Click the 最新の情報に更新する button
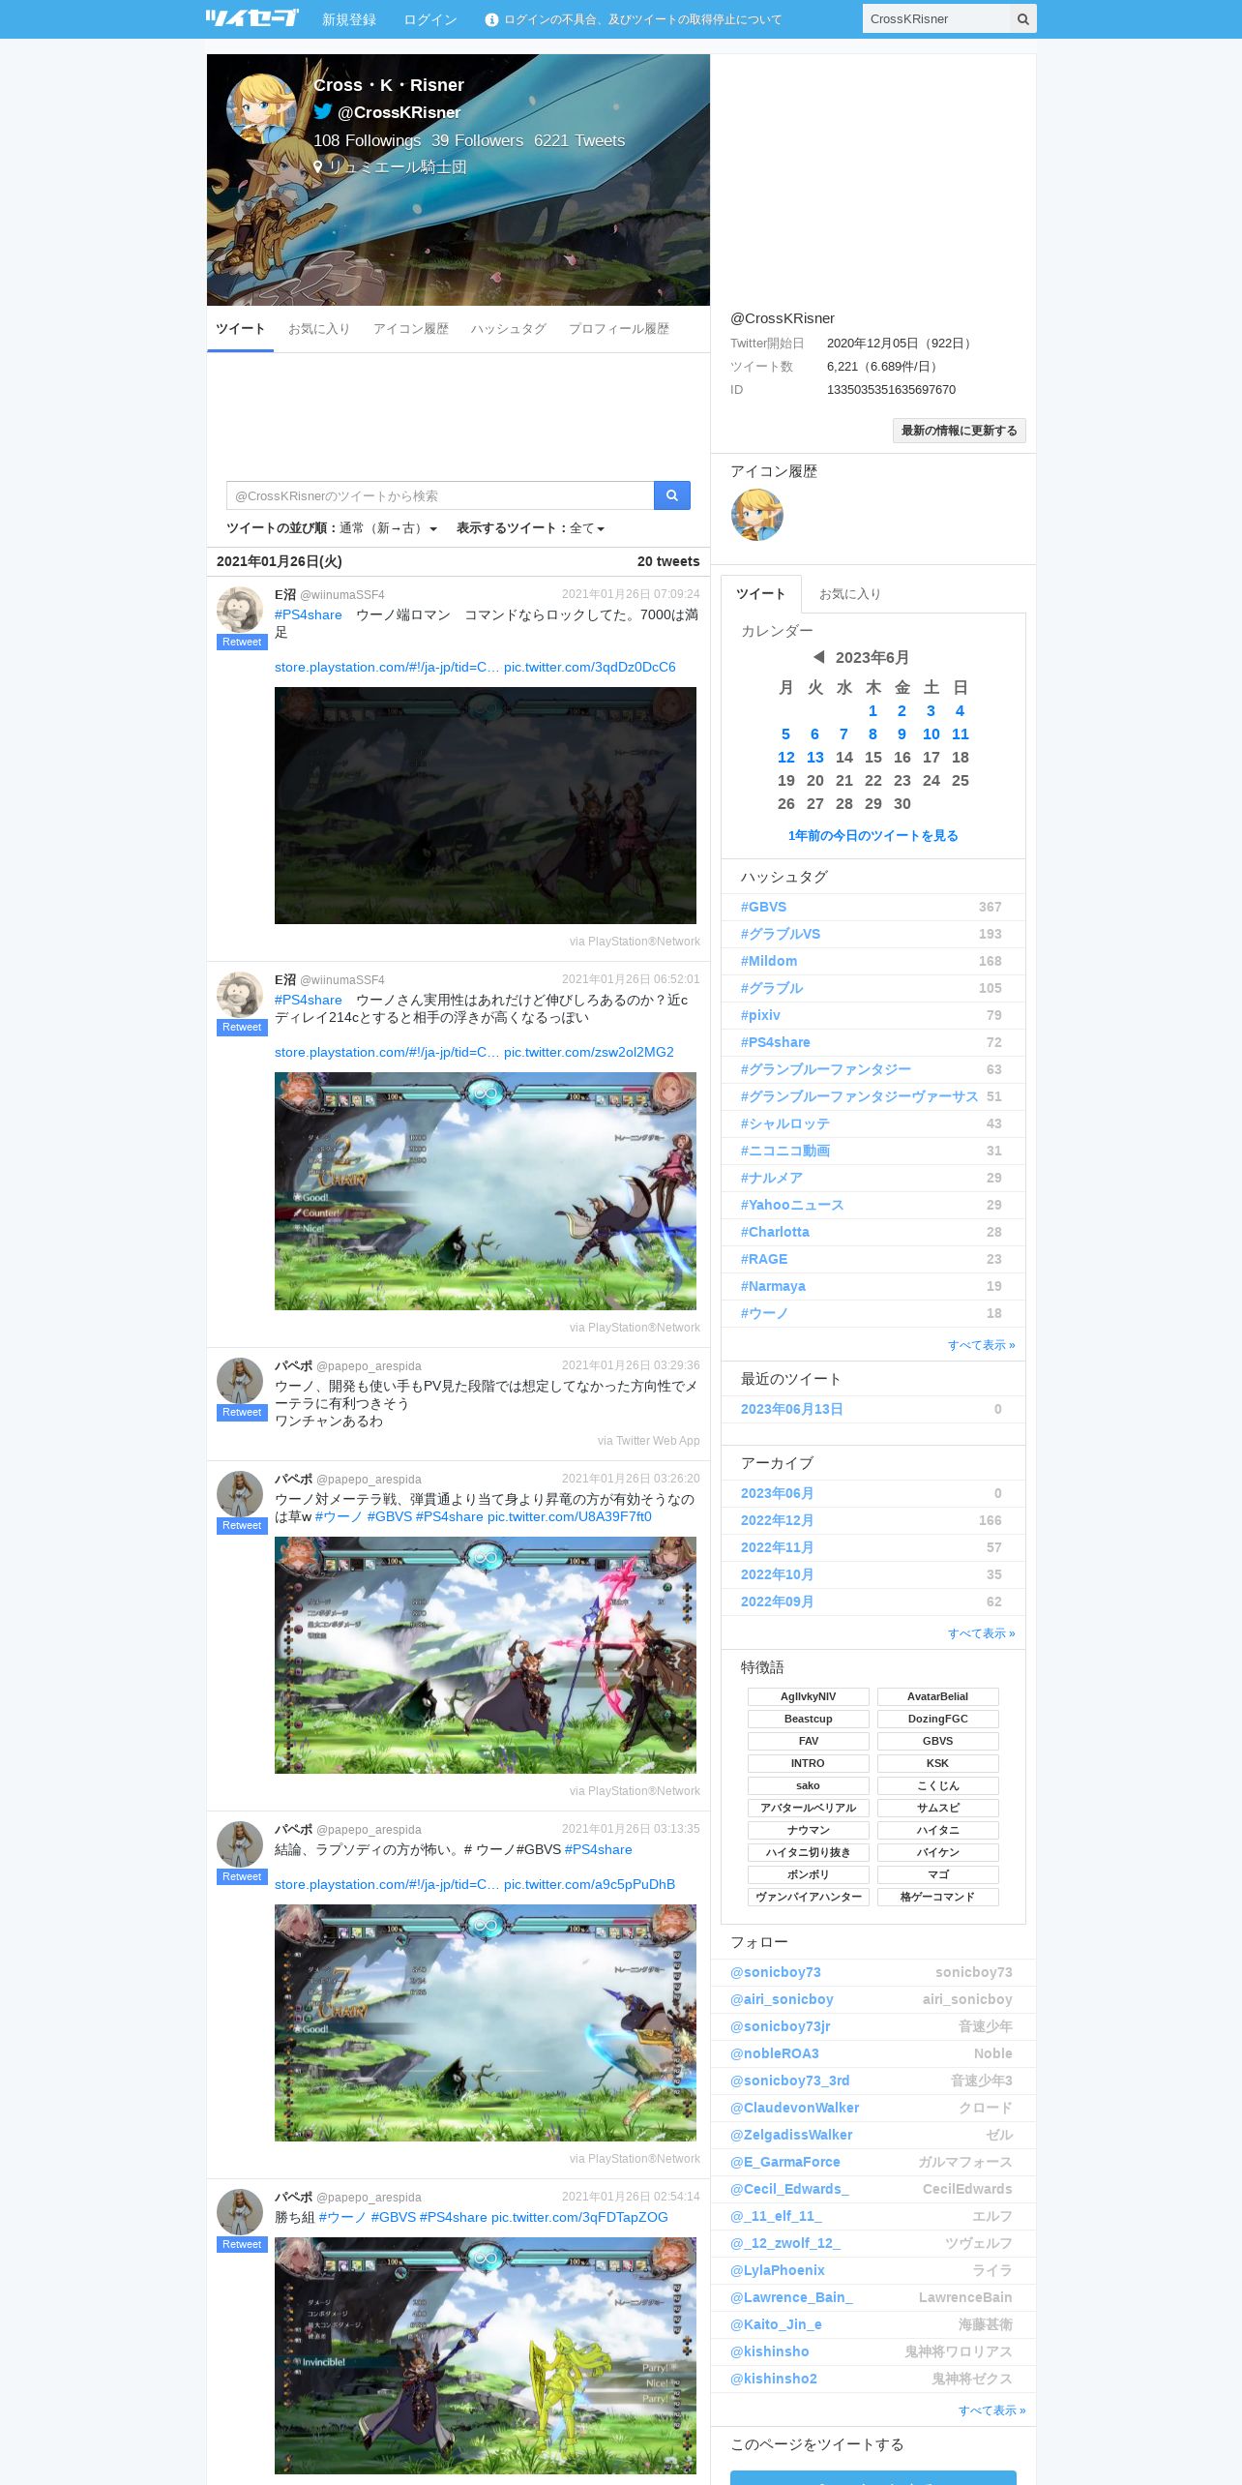This screenshot has height=2485, width=1242. click(960, 431)
